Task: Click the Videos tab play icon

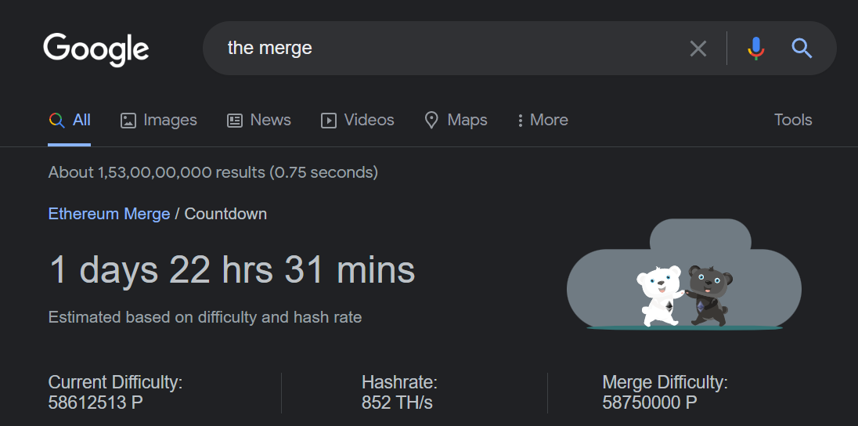Action: point(329,121)
